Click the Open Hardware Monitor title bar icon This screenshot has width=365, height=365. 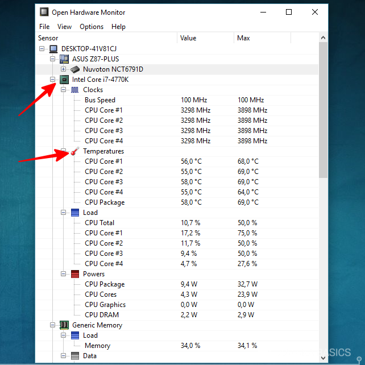[x=44, y=12]
